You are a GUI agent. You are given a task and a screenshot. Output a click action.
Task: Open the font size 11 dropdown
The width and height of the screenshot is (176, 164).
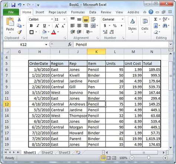click(x=64, y=19)
